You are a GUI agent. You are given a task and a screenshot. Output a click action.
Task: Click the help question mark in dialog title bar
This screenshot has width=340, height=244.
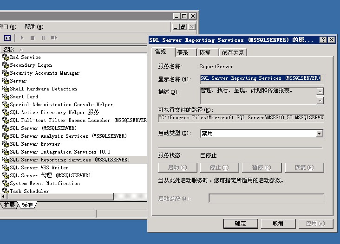tap(323, 40)
